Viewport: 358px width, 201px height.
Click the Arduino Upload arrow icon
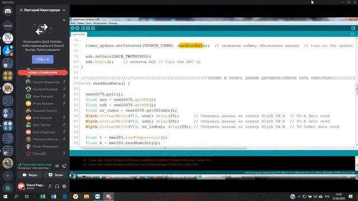pyautogui.click(x=78, y=28)
